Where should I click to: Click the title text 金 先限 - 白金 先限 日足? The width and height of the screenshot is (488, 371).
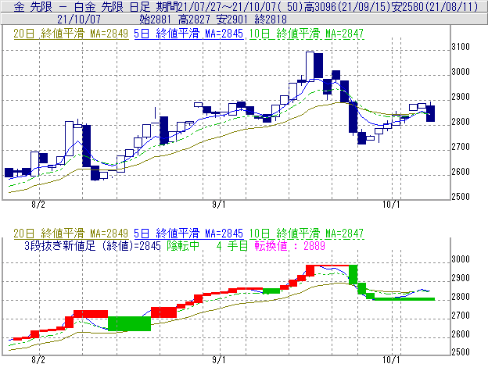click(x=82, y=6)
